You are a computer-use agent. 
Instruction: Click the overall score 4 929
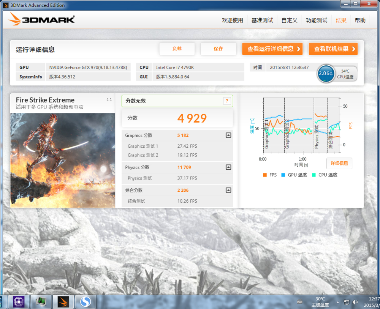click(192, 118)
